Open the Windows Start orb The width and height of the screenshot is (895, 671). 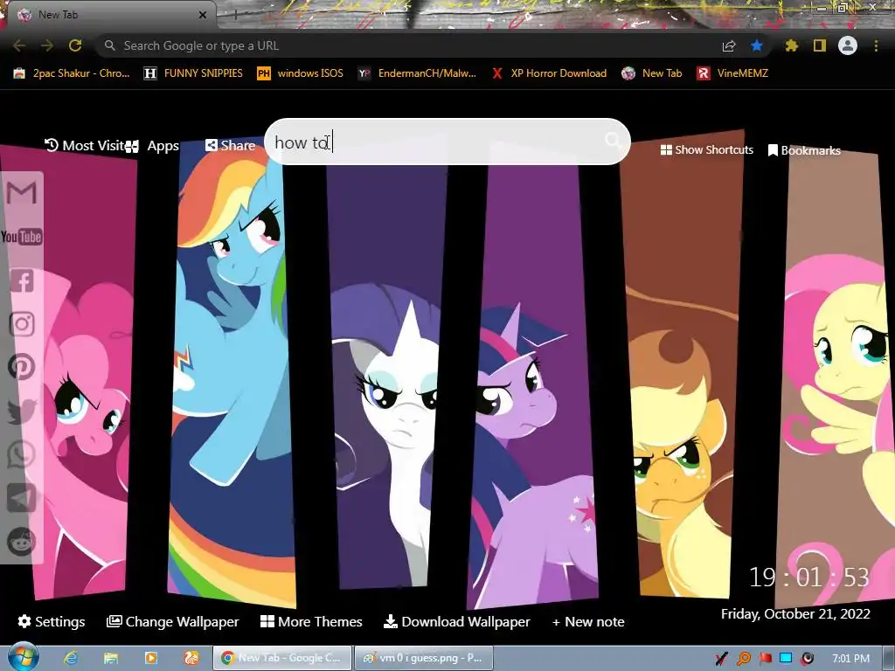[23, 657]
